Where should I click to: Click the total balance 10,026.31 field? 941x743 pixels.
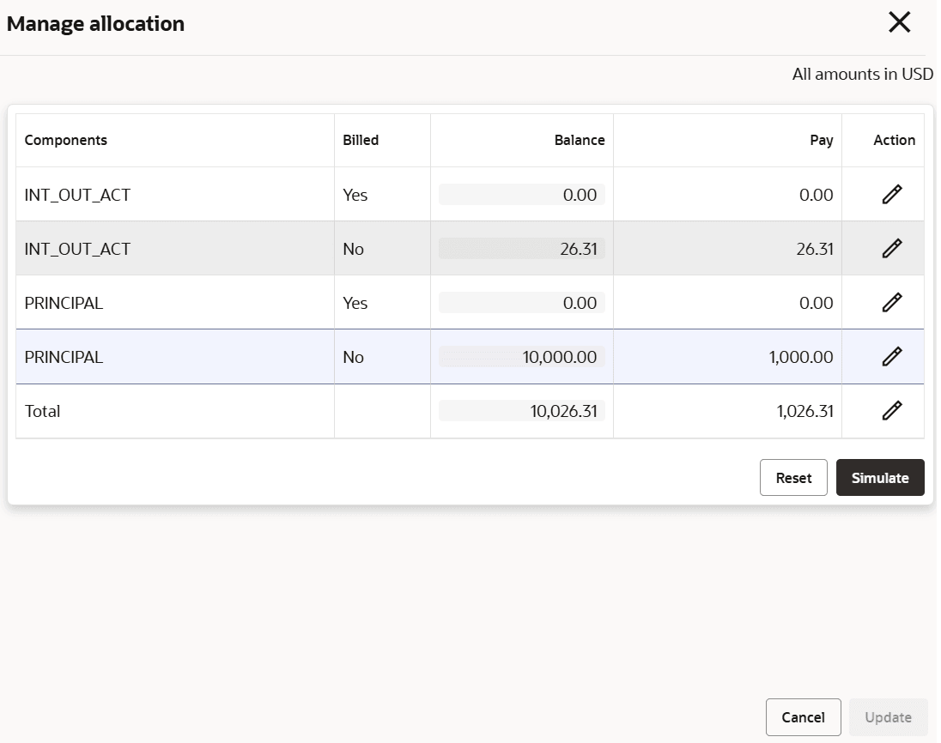[x=522, y=411]
